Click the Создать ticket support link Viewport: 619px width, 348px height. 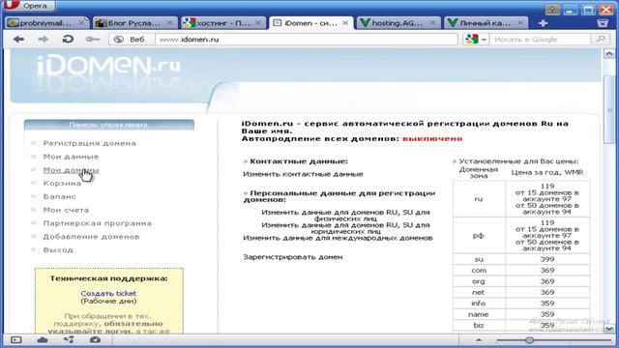(x=108, y=293)
